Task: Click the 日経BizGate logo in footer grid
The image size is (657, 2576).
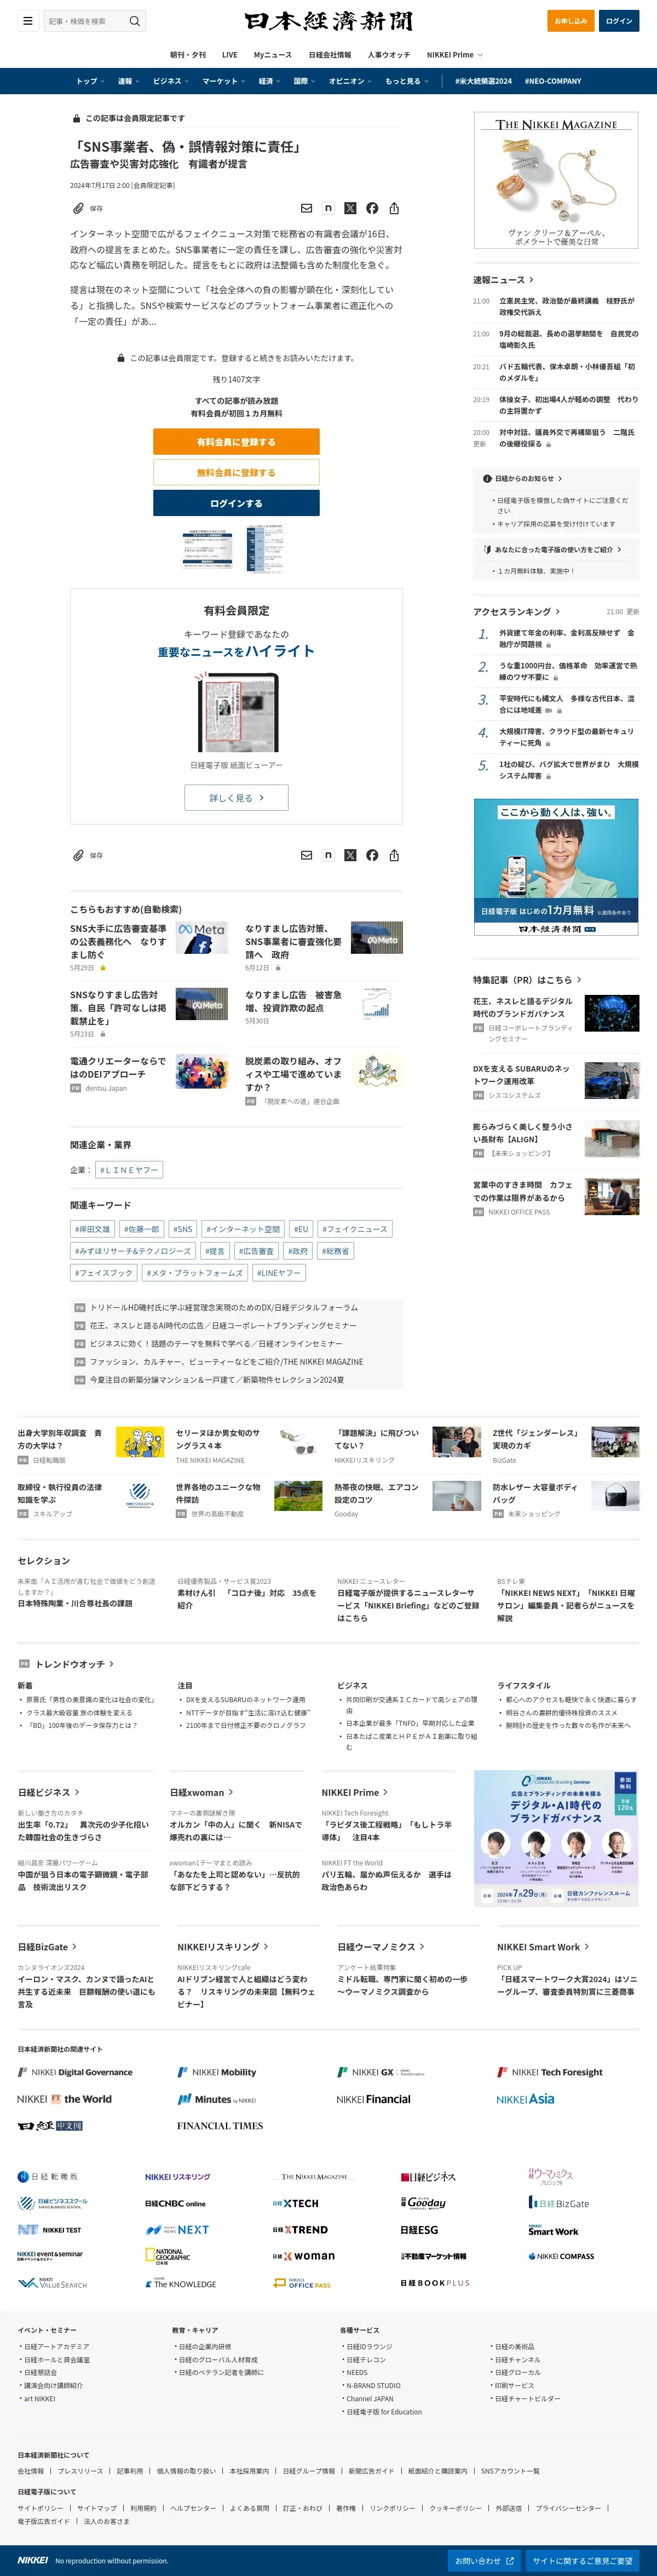Action: 559,2203
